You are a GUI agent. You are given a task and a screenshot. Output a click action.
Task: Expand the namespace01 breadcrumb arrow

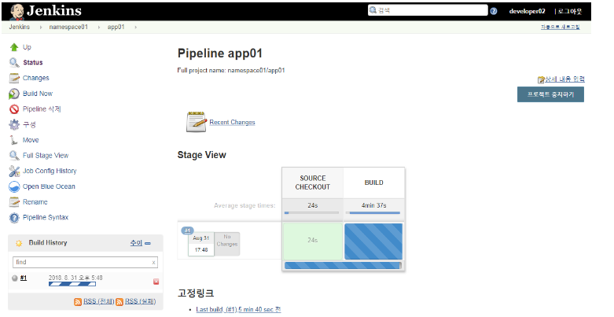(x=99, y=27)
